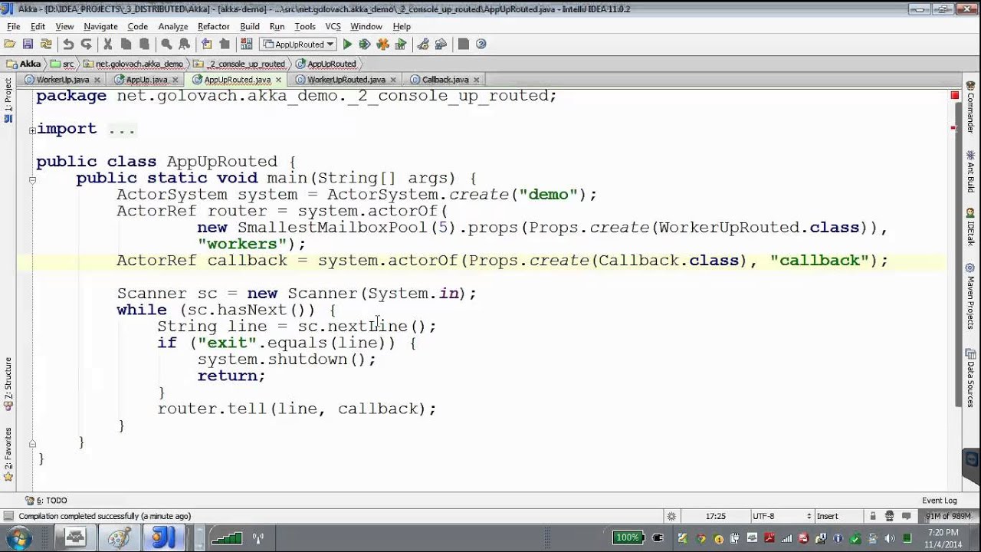
Task: Switch to Callback.java tab
Action: click(445, 80)
